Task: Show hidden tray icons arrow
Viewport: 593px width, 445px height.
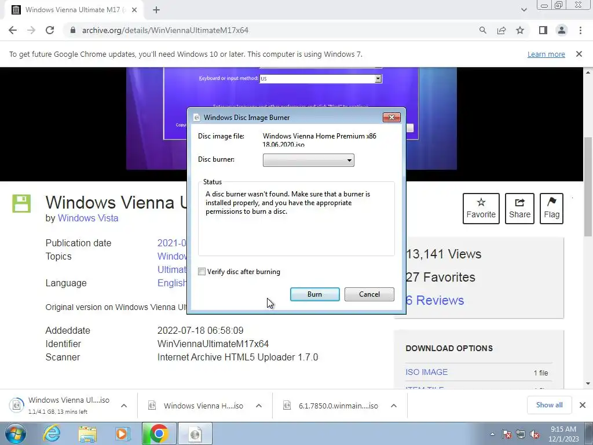Action: coord(492,434)
